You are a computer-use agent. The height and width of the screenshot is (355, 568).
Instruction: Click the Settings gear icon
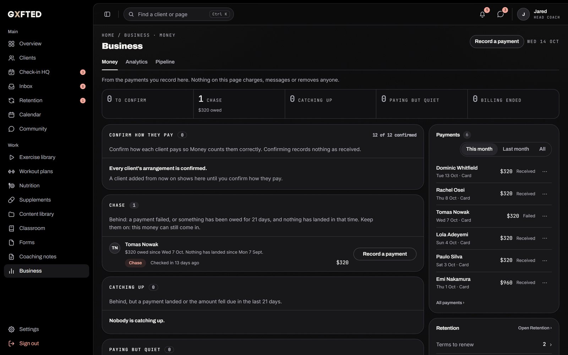click(11, 329)
